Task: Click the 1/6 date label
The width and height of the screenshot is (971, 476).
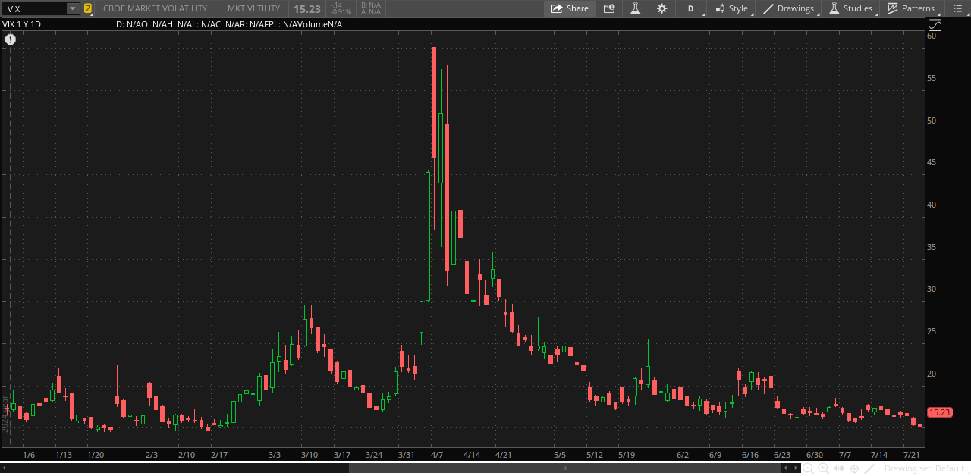Action: coord(30,455)
